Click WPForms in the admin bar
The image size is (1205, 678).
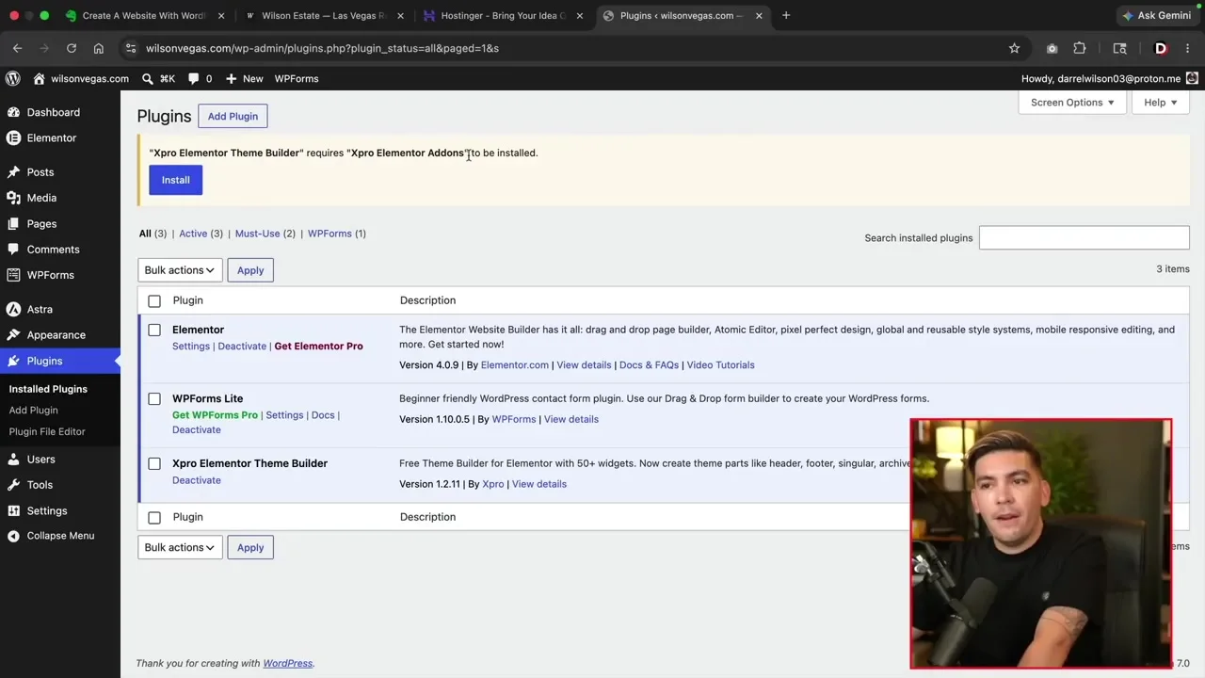(297, 79)
